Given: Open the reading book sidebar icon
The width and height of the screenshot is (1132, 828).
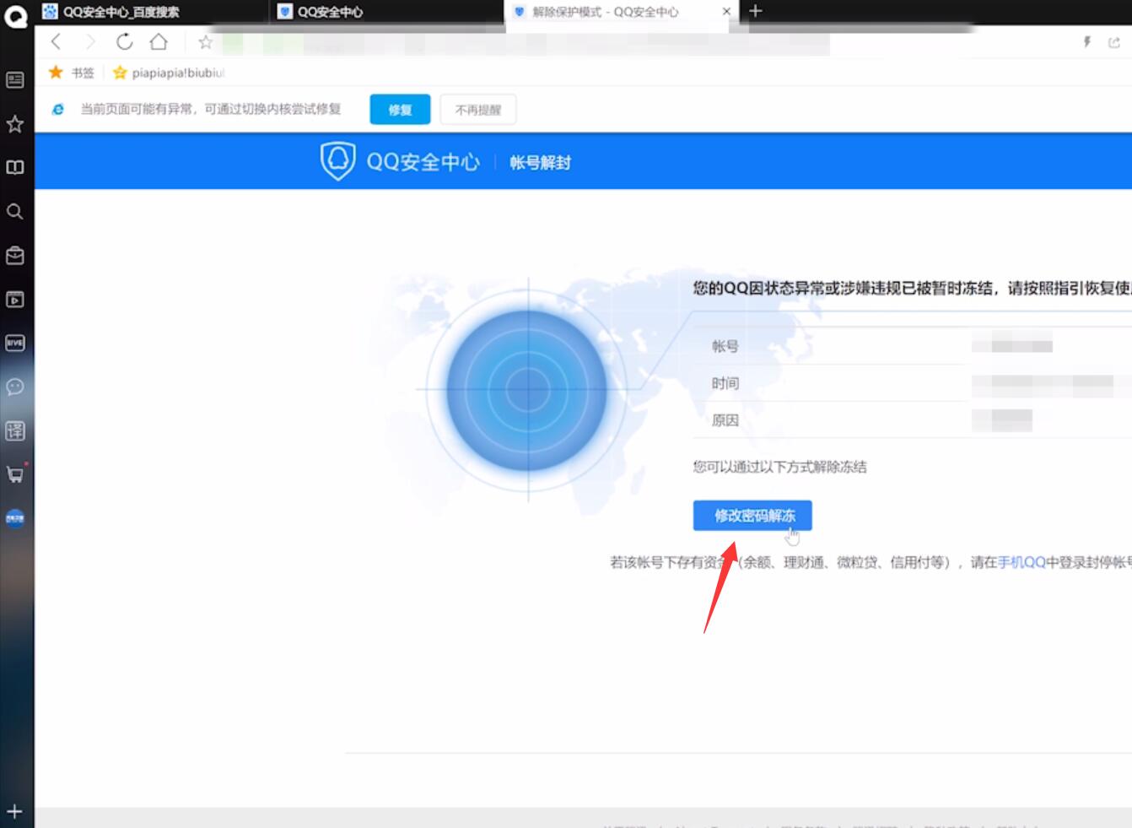Looking at the screenshot, I should pos(15,167).
